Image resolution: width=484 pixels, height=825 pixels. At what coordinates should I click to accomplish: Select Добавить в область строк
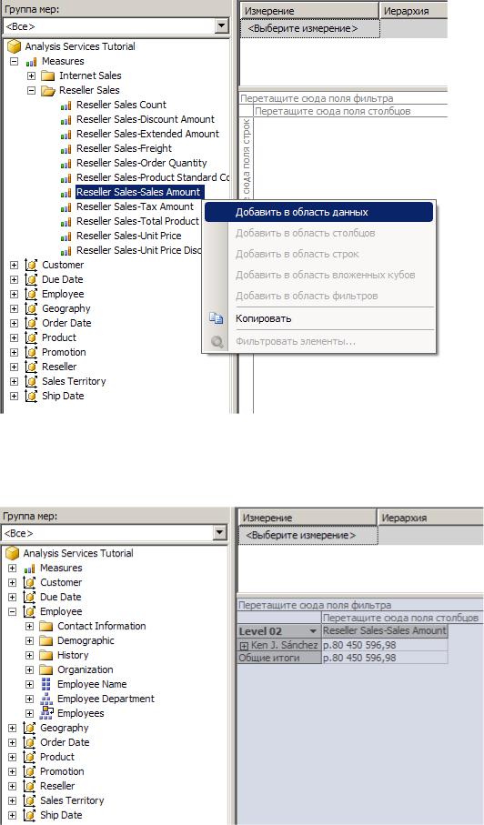coord(318,254)
